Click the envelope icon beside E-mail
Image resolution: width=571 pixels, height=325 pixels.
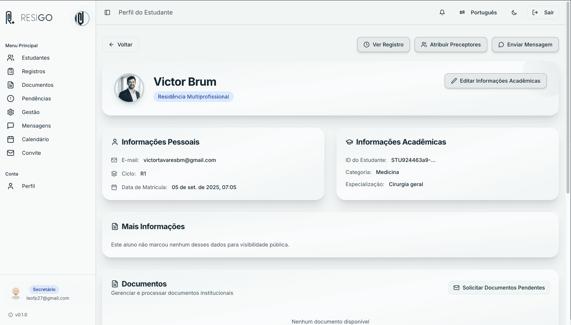coord(114,160)
